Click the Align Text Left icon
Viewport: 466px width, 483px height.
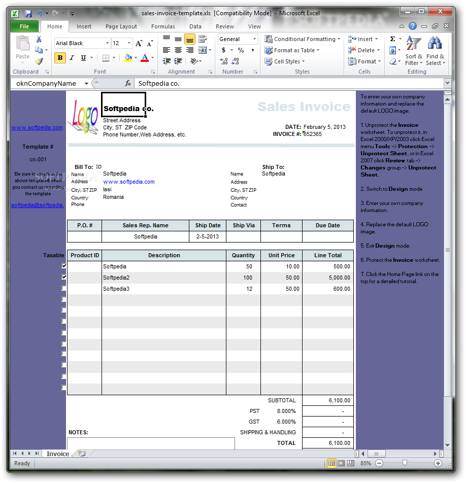[x=167, y=50]
